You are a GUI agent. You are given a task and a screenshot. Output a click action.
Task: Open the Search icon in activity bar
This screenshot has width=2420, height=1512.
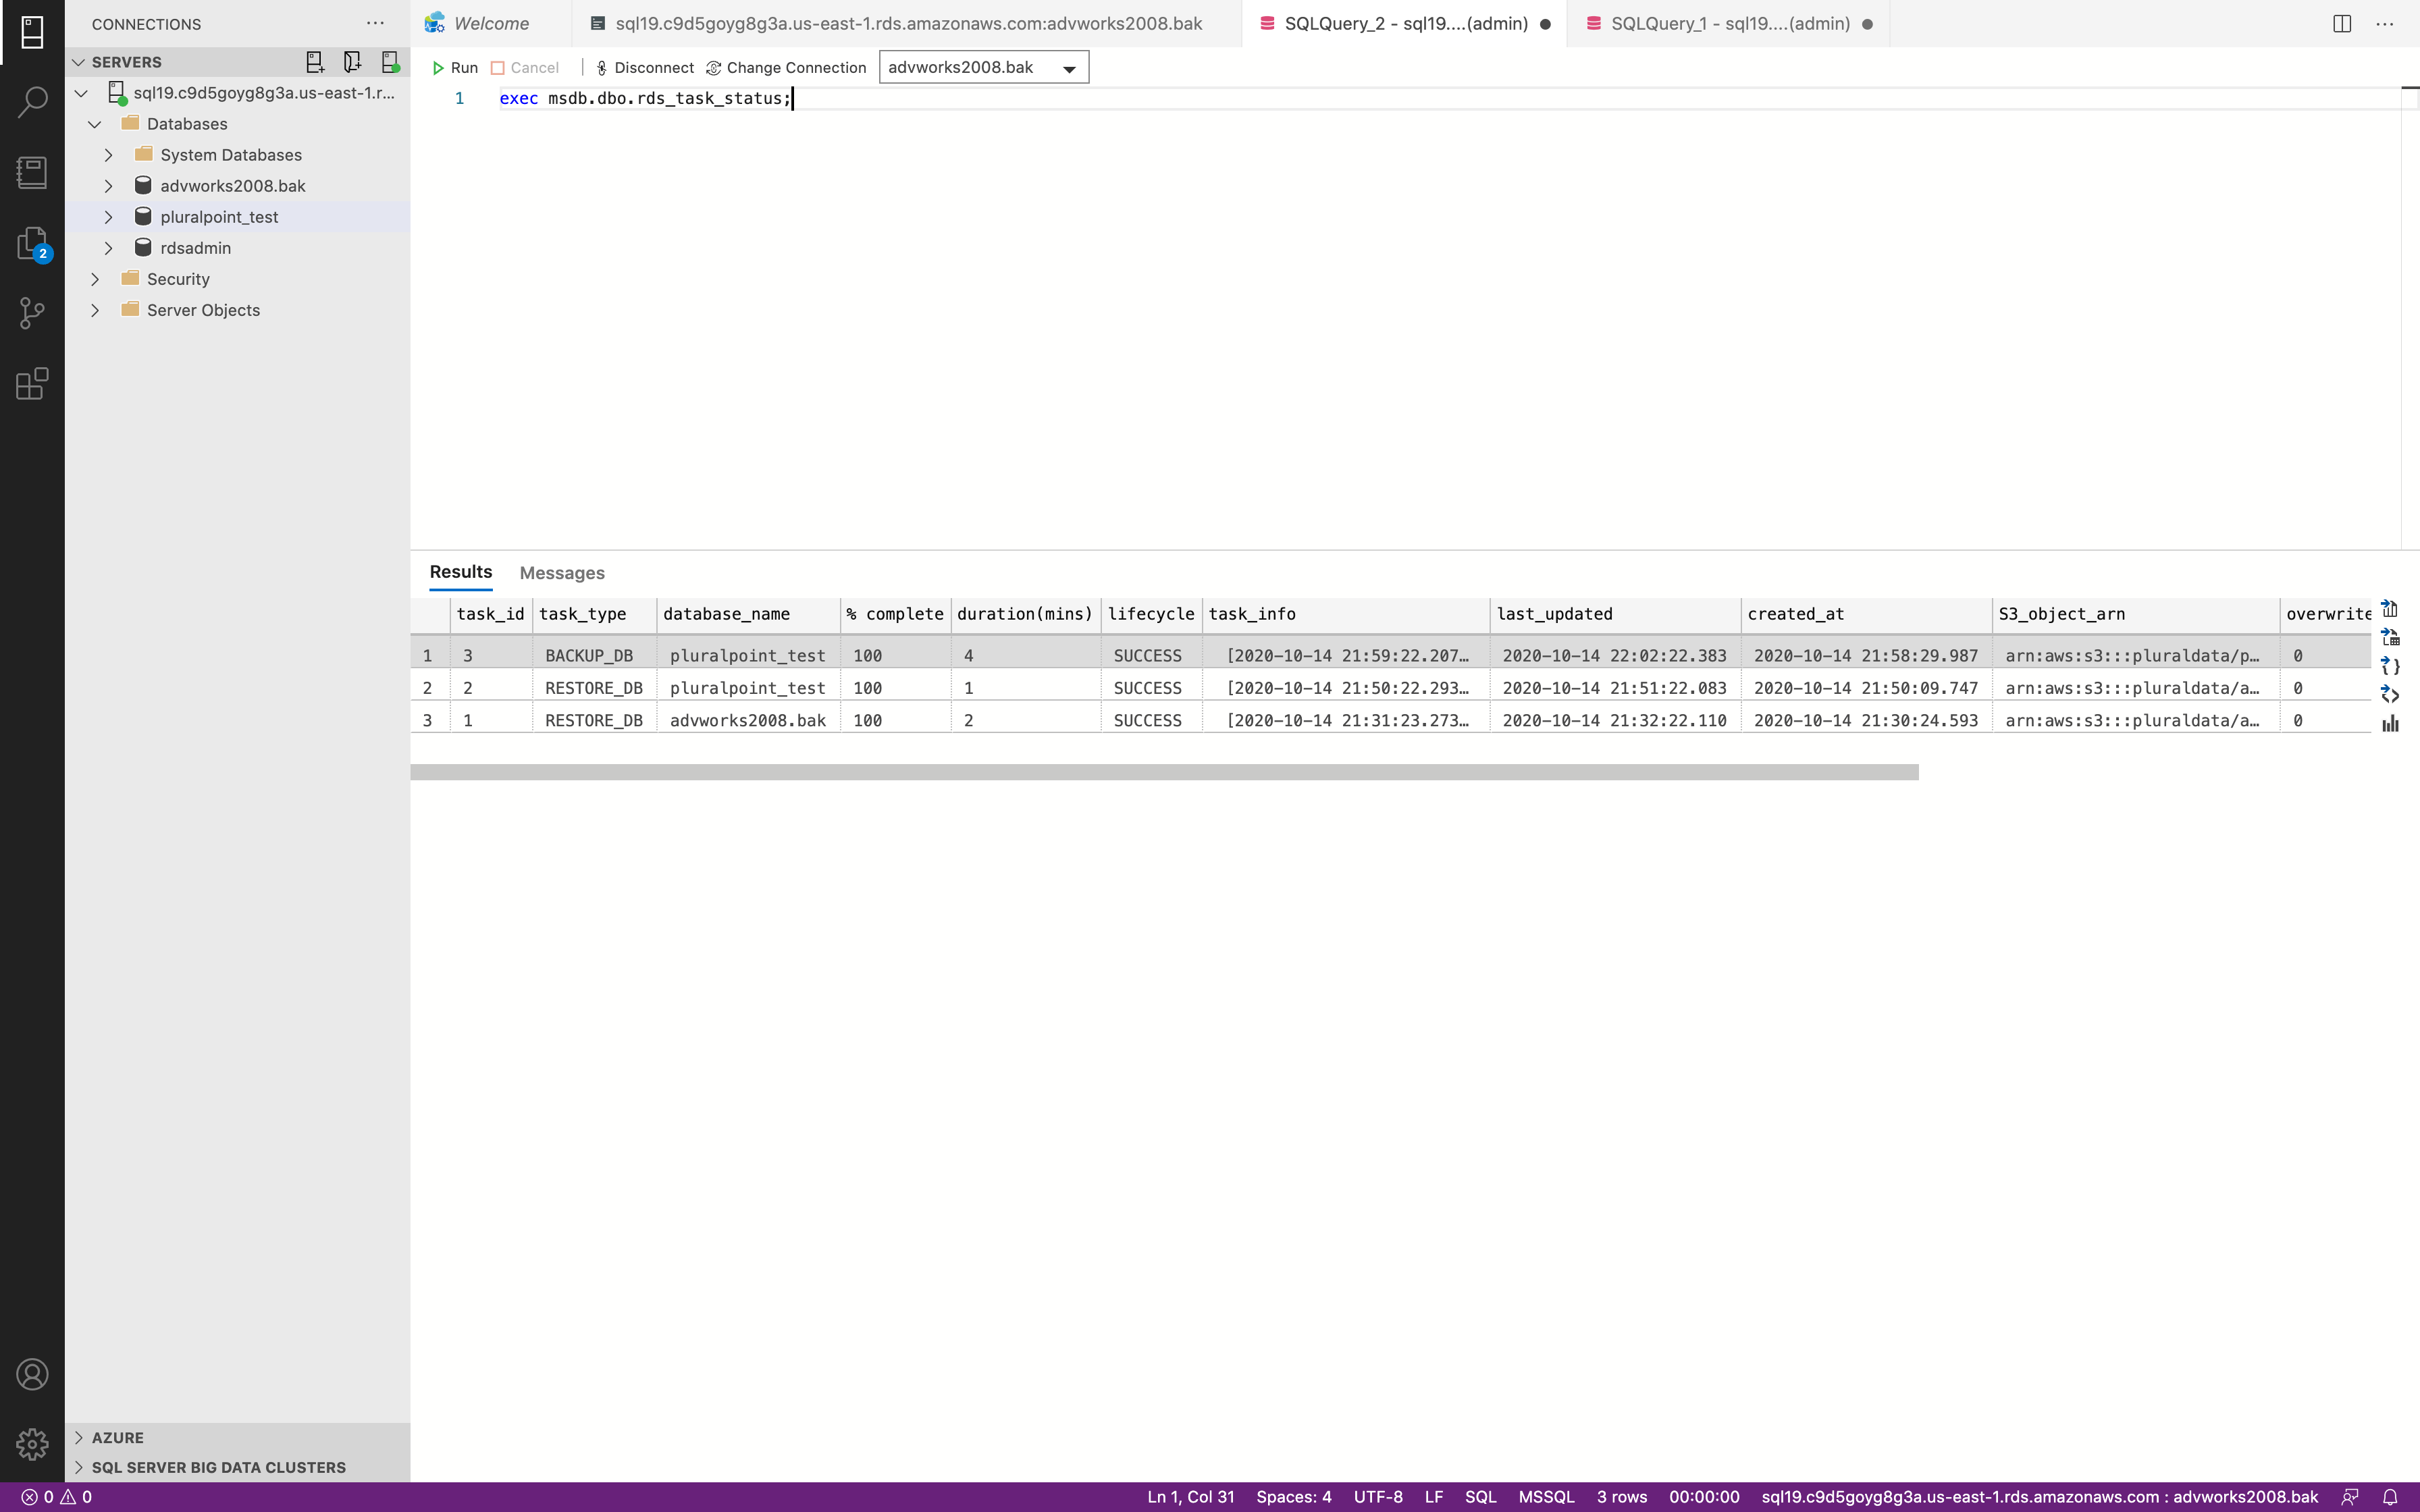pyautogui.click(x=32, y=101)
